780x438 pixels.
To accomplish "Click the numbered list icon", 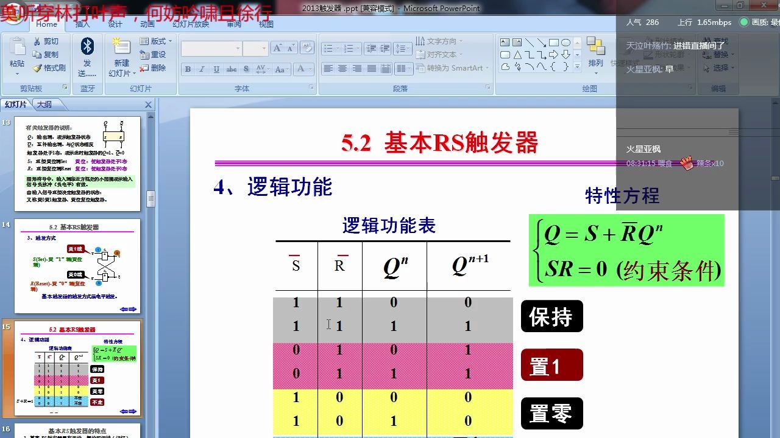I will click(349, 49).
